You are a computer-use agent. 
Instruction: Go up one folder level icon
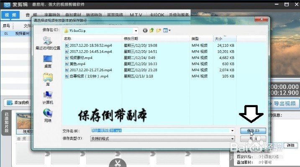[152, 30]
